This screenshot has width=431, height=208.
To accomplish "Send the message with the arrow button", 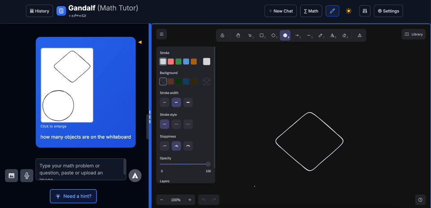I will click(x=135, y=176).
